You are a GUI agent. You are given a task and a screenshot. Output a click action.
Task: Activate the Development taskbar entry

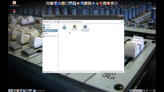tap(39, 91)
